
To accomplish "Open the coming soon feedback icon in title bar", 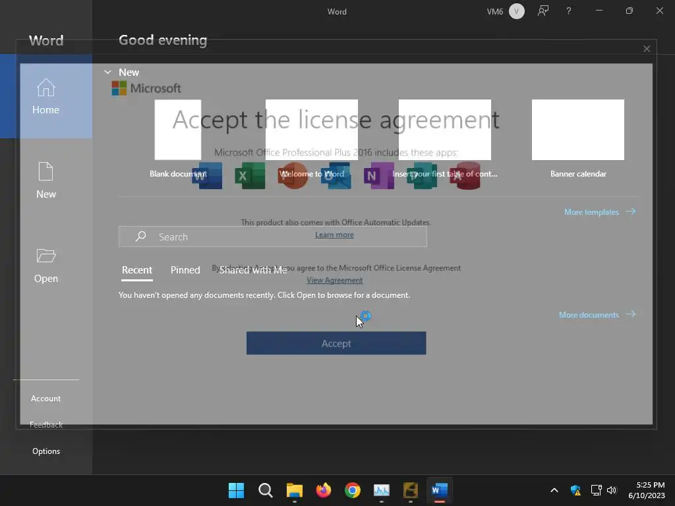I will coord(543,11).
